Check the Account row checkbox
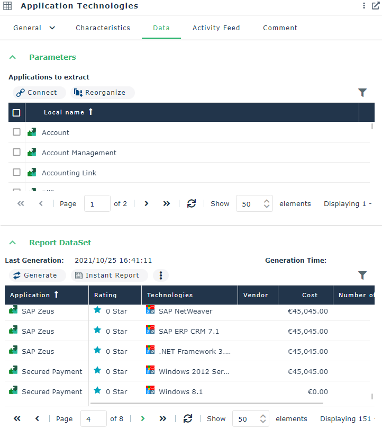The height and width of the screenshot is (428, 382). coord(16,132)
